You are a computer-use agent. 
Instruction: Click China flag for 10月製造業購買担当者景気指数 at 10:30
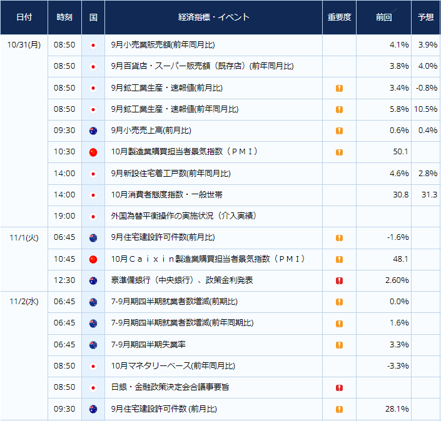click(x=93, y=152)
